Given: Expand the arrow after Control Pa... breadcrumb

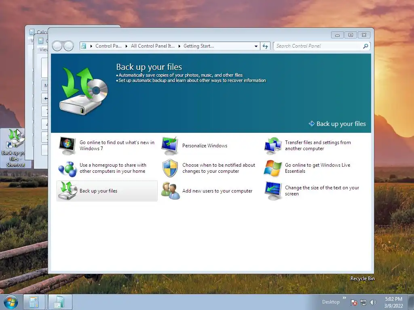Looking at the screenshot, I should point(127,46).
